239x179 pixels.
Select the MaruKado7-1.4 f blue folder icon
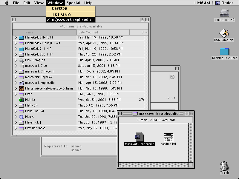pos(22,49)
